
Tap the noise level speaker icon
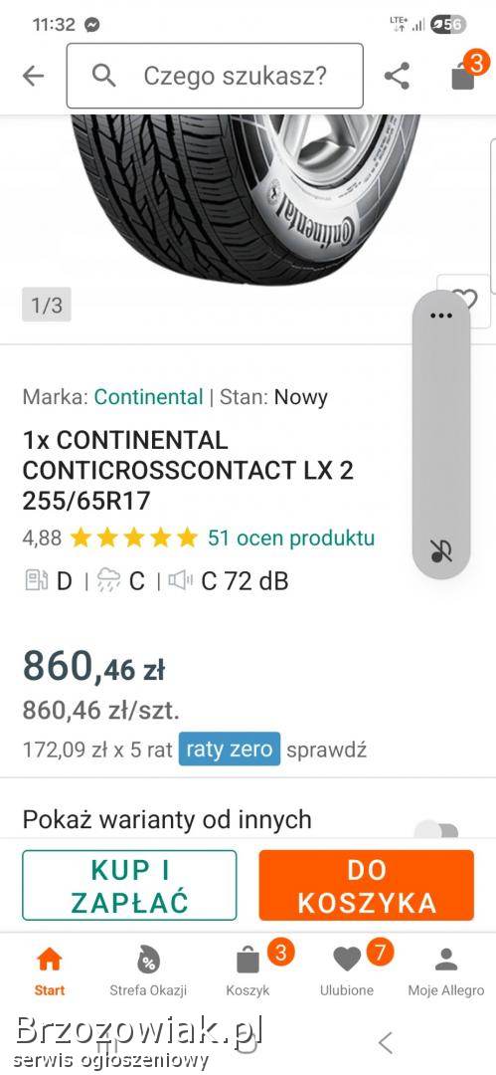tap(181, 580)
